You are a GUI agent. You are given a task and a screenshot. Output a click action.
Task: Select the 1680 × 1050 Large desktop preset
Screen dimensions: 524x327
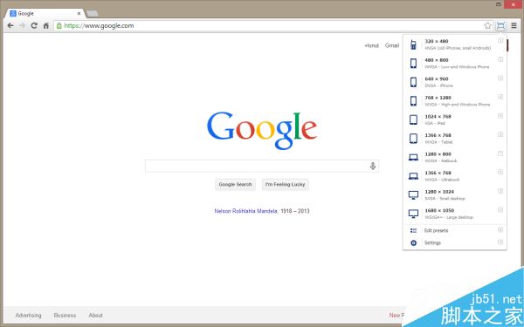point(454,214)
